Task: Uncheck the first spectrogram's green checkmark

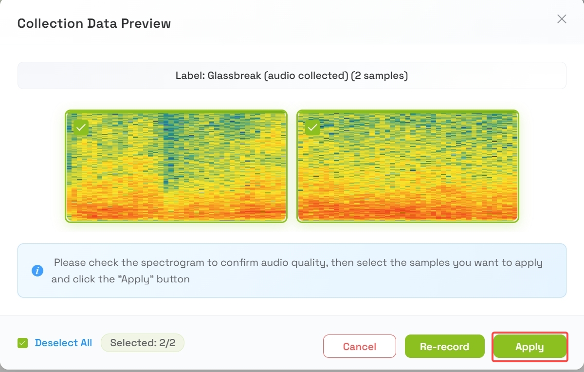Action: click(x=81, y=128)
